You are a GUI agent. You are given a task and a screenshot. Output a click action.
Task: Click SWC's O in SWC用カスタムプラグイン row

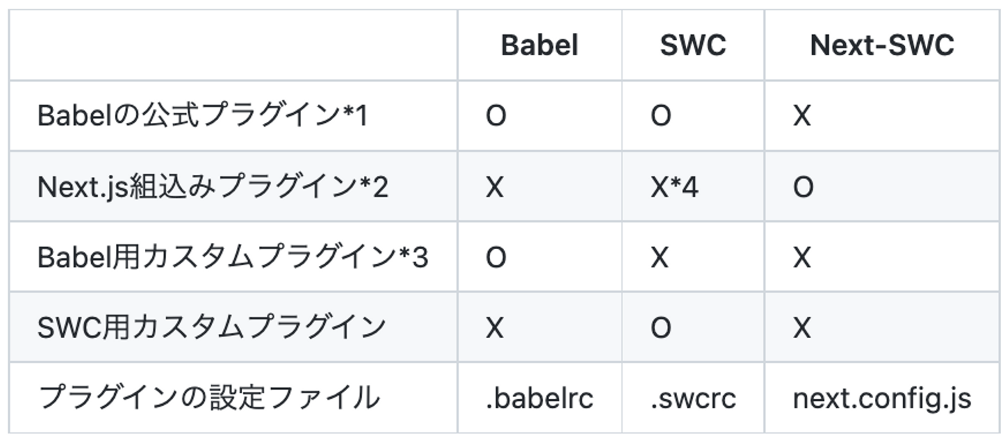coord(660,328)
